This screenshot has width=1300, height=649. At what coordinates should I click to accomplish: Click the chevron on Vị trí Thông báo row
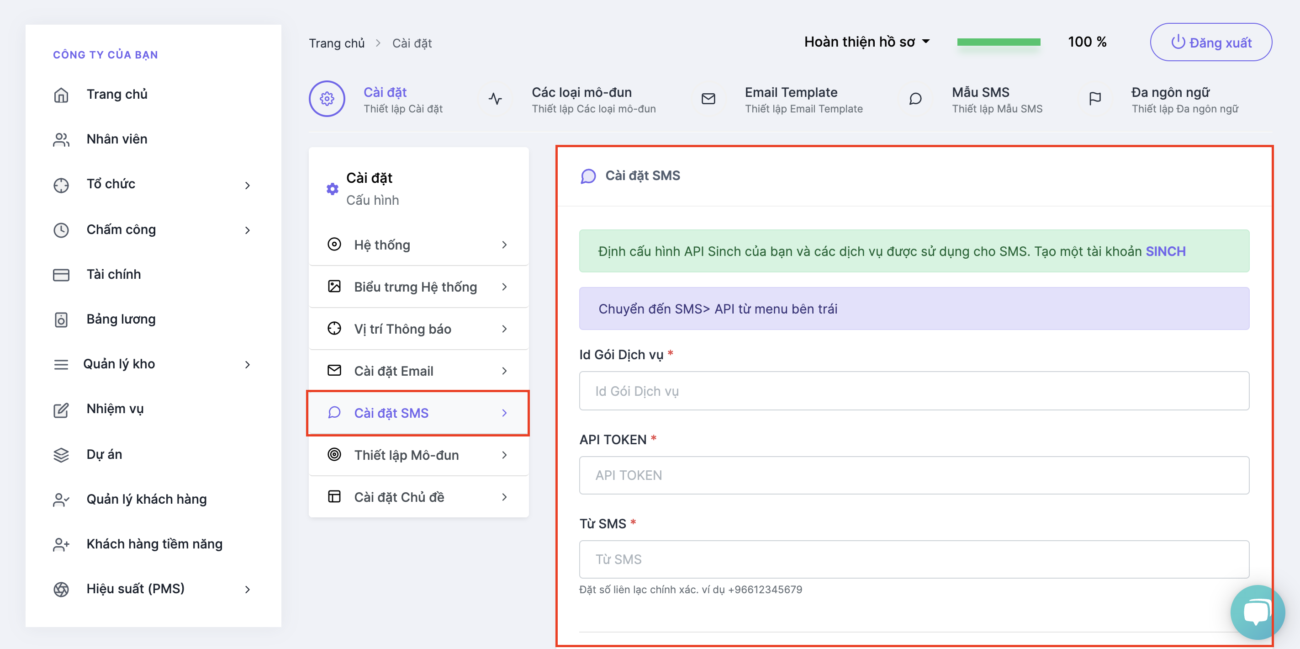pyautogui.click(x=504, y=329)
